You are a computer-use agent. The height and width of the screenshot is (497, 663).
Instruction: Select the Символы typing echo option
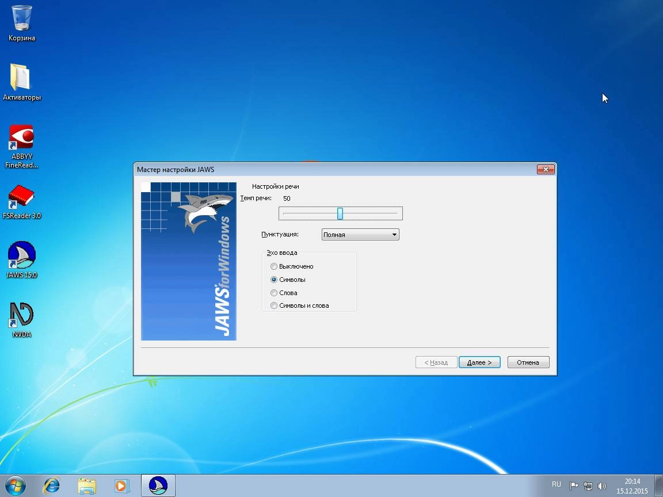(x=288, y=280)
